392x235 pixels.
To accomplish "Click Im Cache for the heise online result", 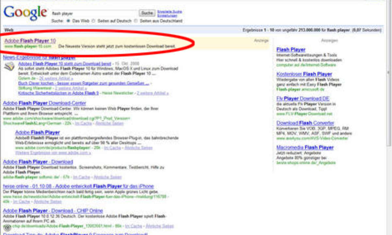I will point(21,202).
